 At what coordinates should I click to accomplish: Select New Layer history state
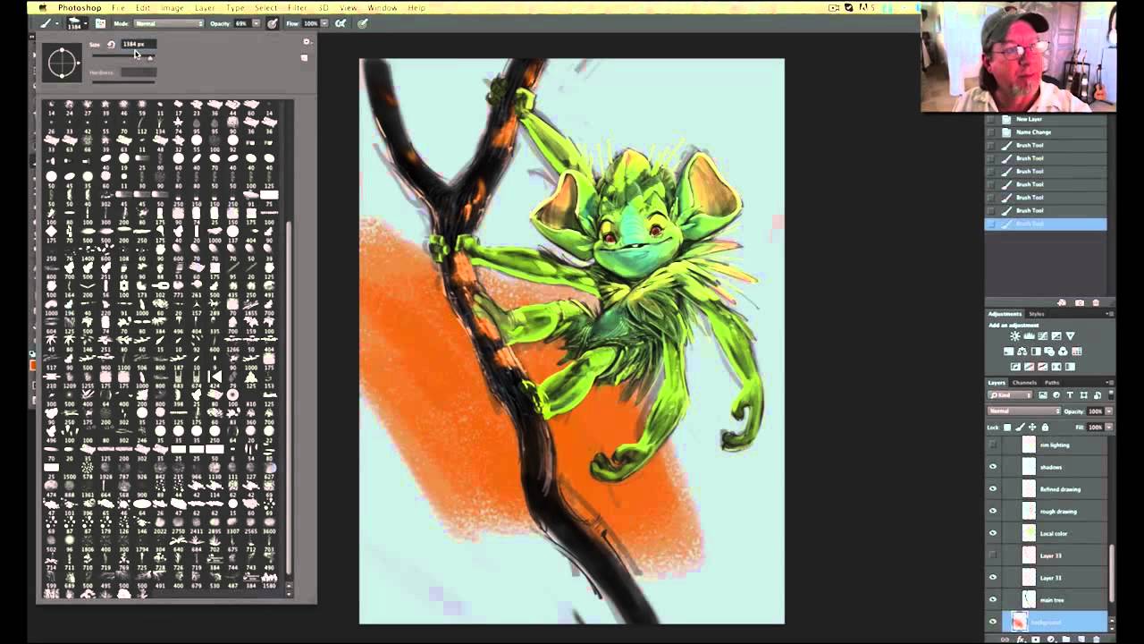click(x=1046, y=119)
